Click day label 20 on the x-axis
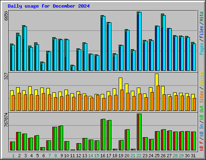206x160 pixels. [127, 156]
